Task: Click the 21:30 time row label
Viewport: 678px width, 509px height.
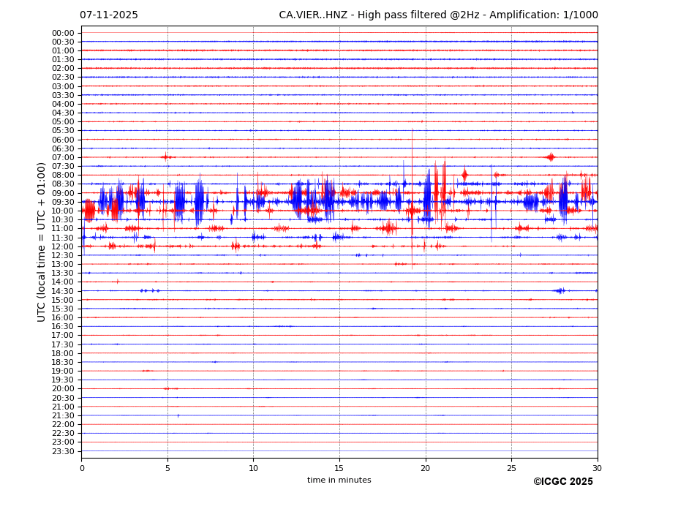Action: click(x=63, y=415)
